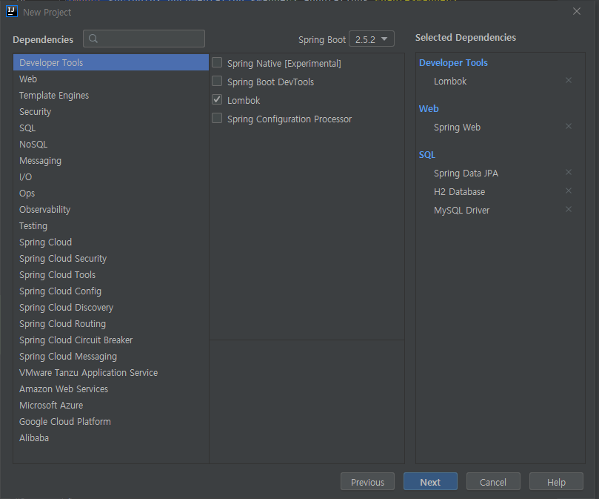Focus the dependencies search field

click(x=144, y=39)
